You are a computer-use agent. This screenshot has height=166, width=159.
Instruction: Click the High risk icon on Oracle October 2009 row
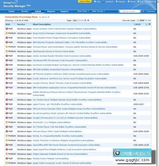coord(7,29)
